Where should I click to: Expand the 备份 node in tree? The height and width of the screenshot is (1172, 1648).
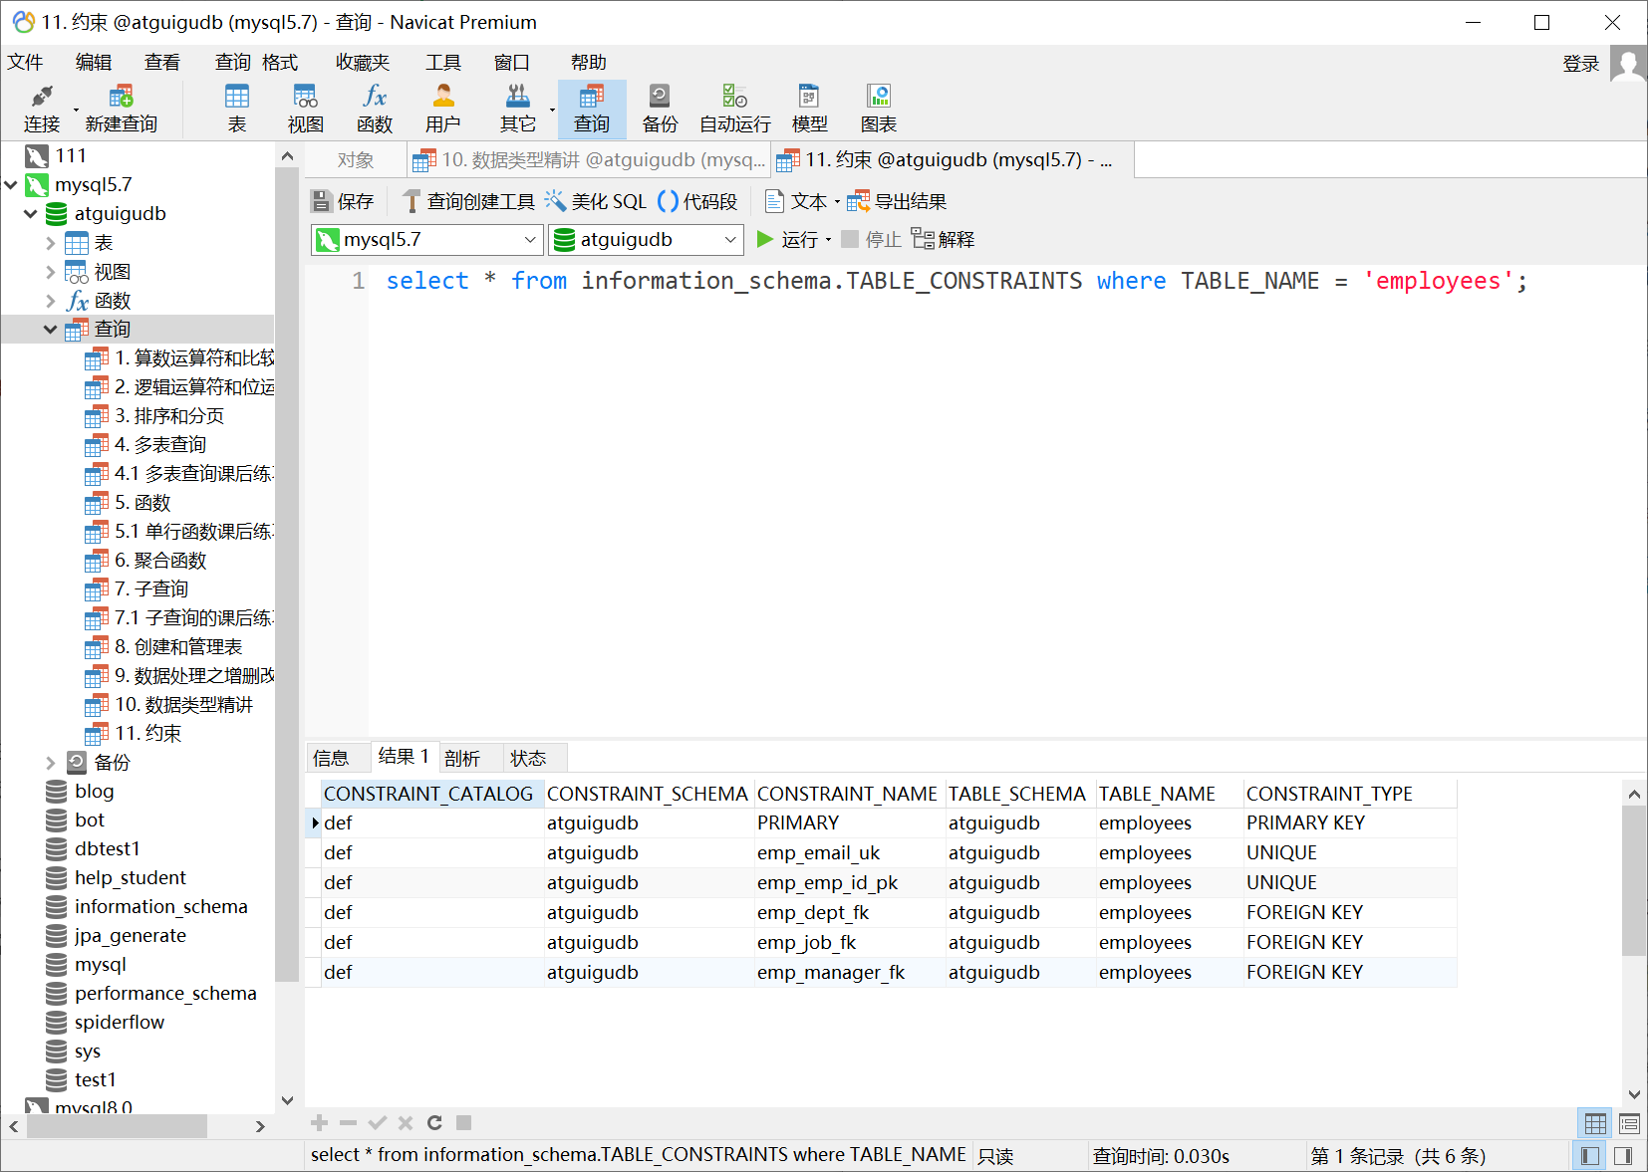pyautogui.click(x=51, y=763)
